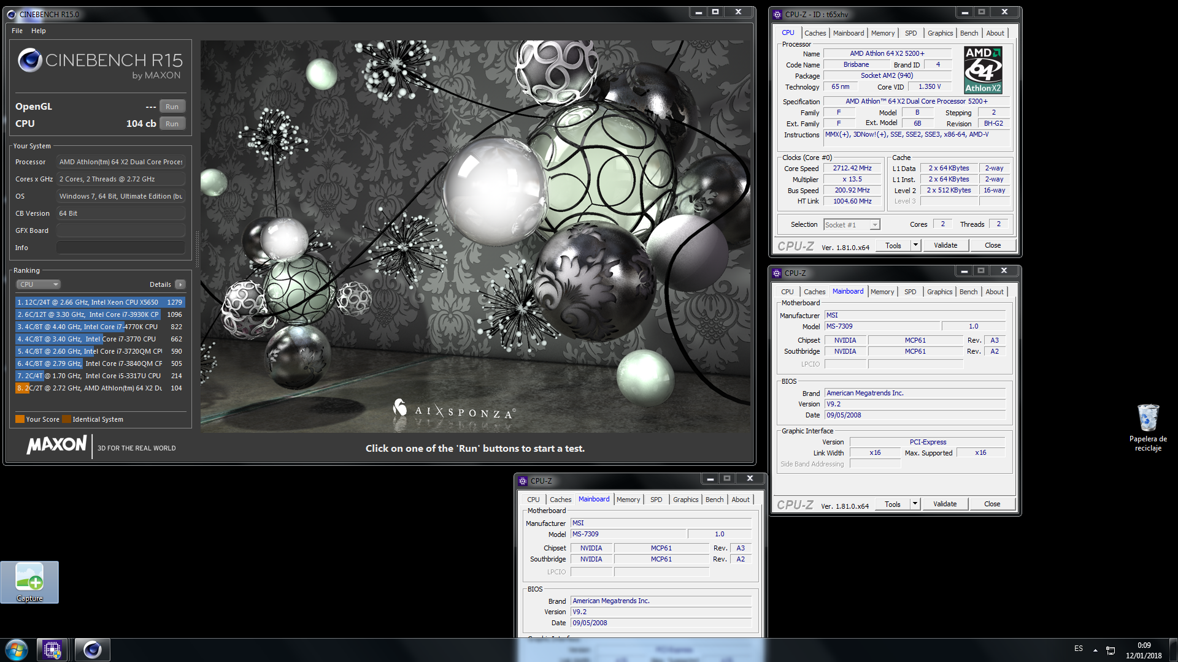The image size is (1178, 662).
Task: Select ranking row AMD Athlon 64 X2
Action: coord(100,388)
